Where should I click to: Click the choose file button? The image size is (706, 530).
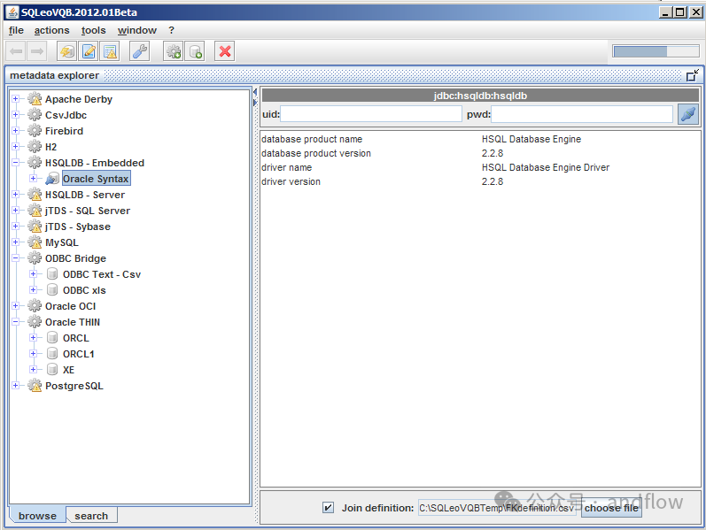(611, 508)
